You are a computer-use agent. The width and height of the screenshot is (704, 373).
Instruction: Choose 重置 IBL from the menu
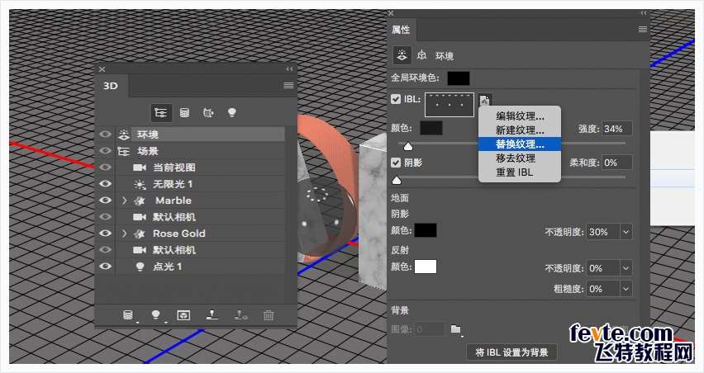(x=520, y=172)
